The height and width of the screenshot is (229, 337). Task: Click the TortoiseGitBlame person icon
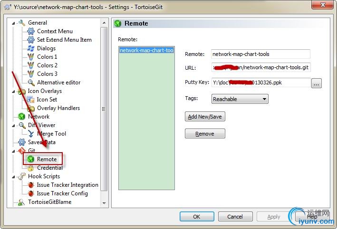(22, 202)
